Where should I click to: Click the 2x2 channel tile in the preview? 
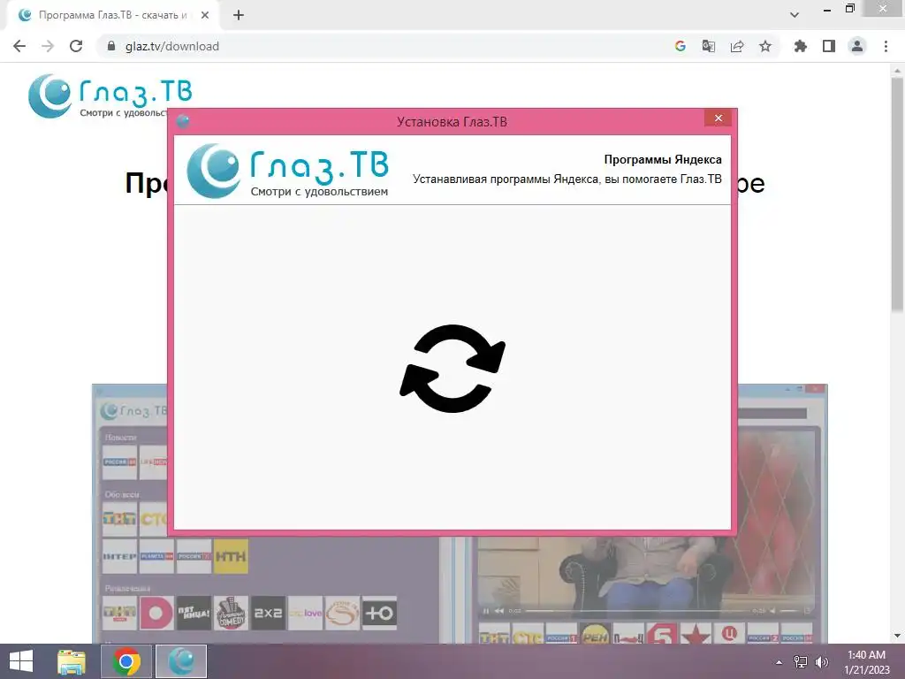click(x=268, y=613)
